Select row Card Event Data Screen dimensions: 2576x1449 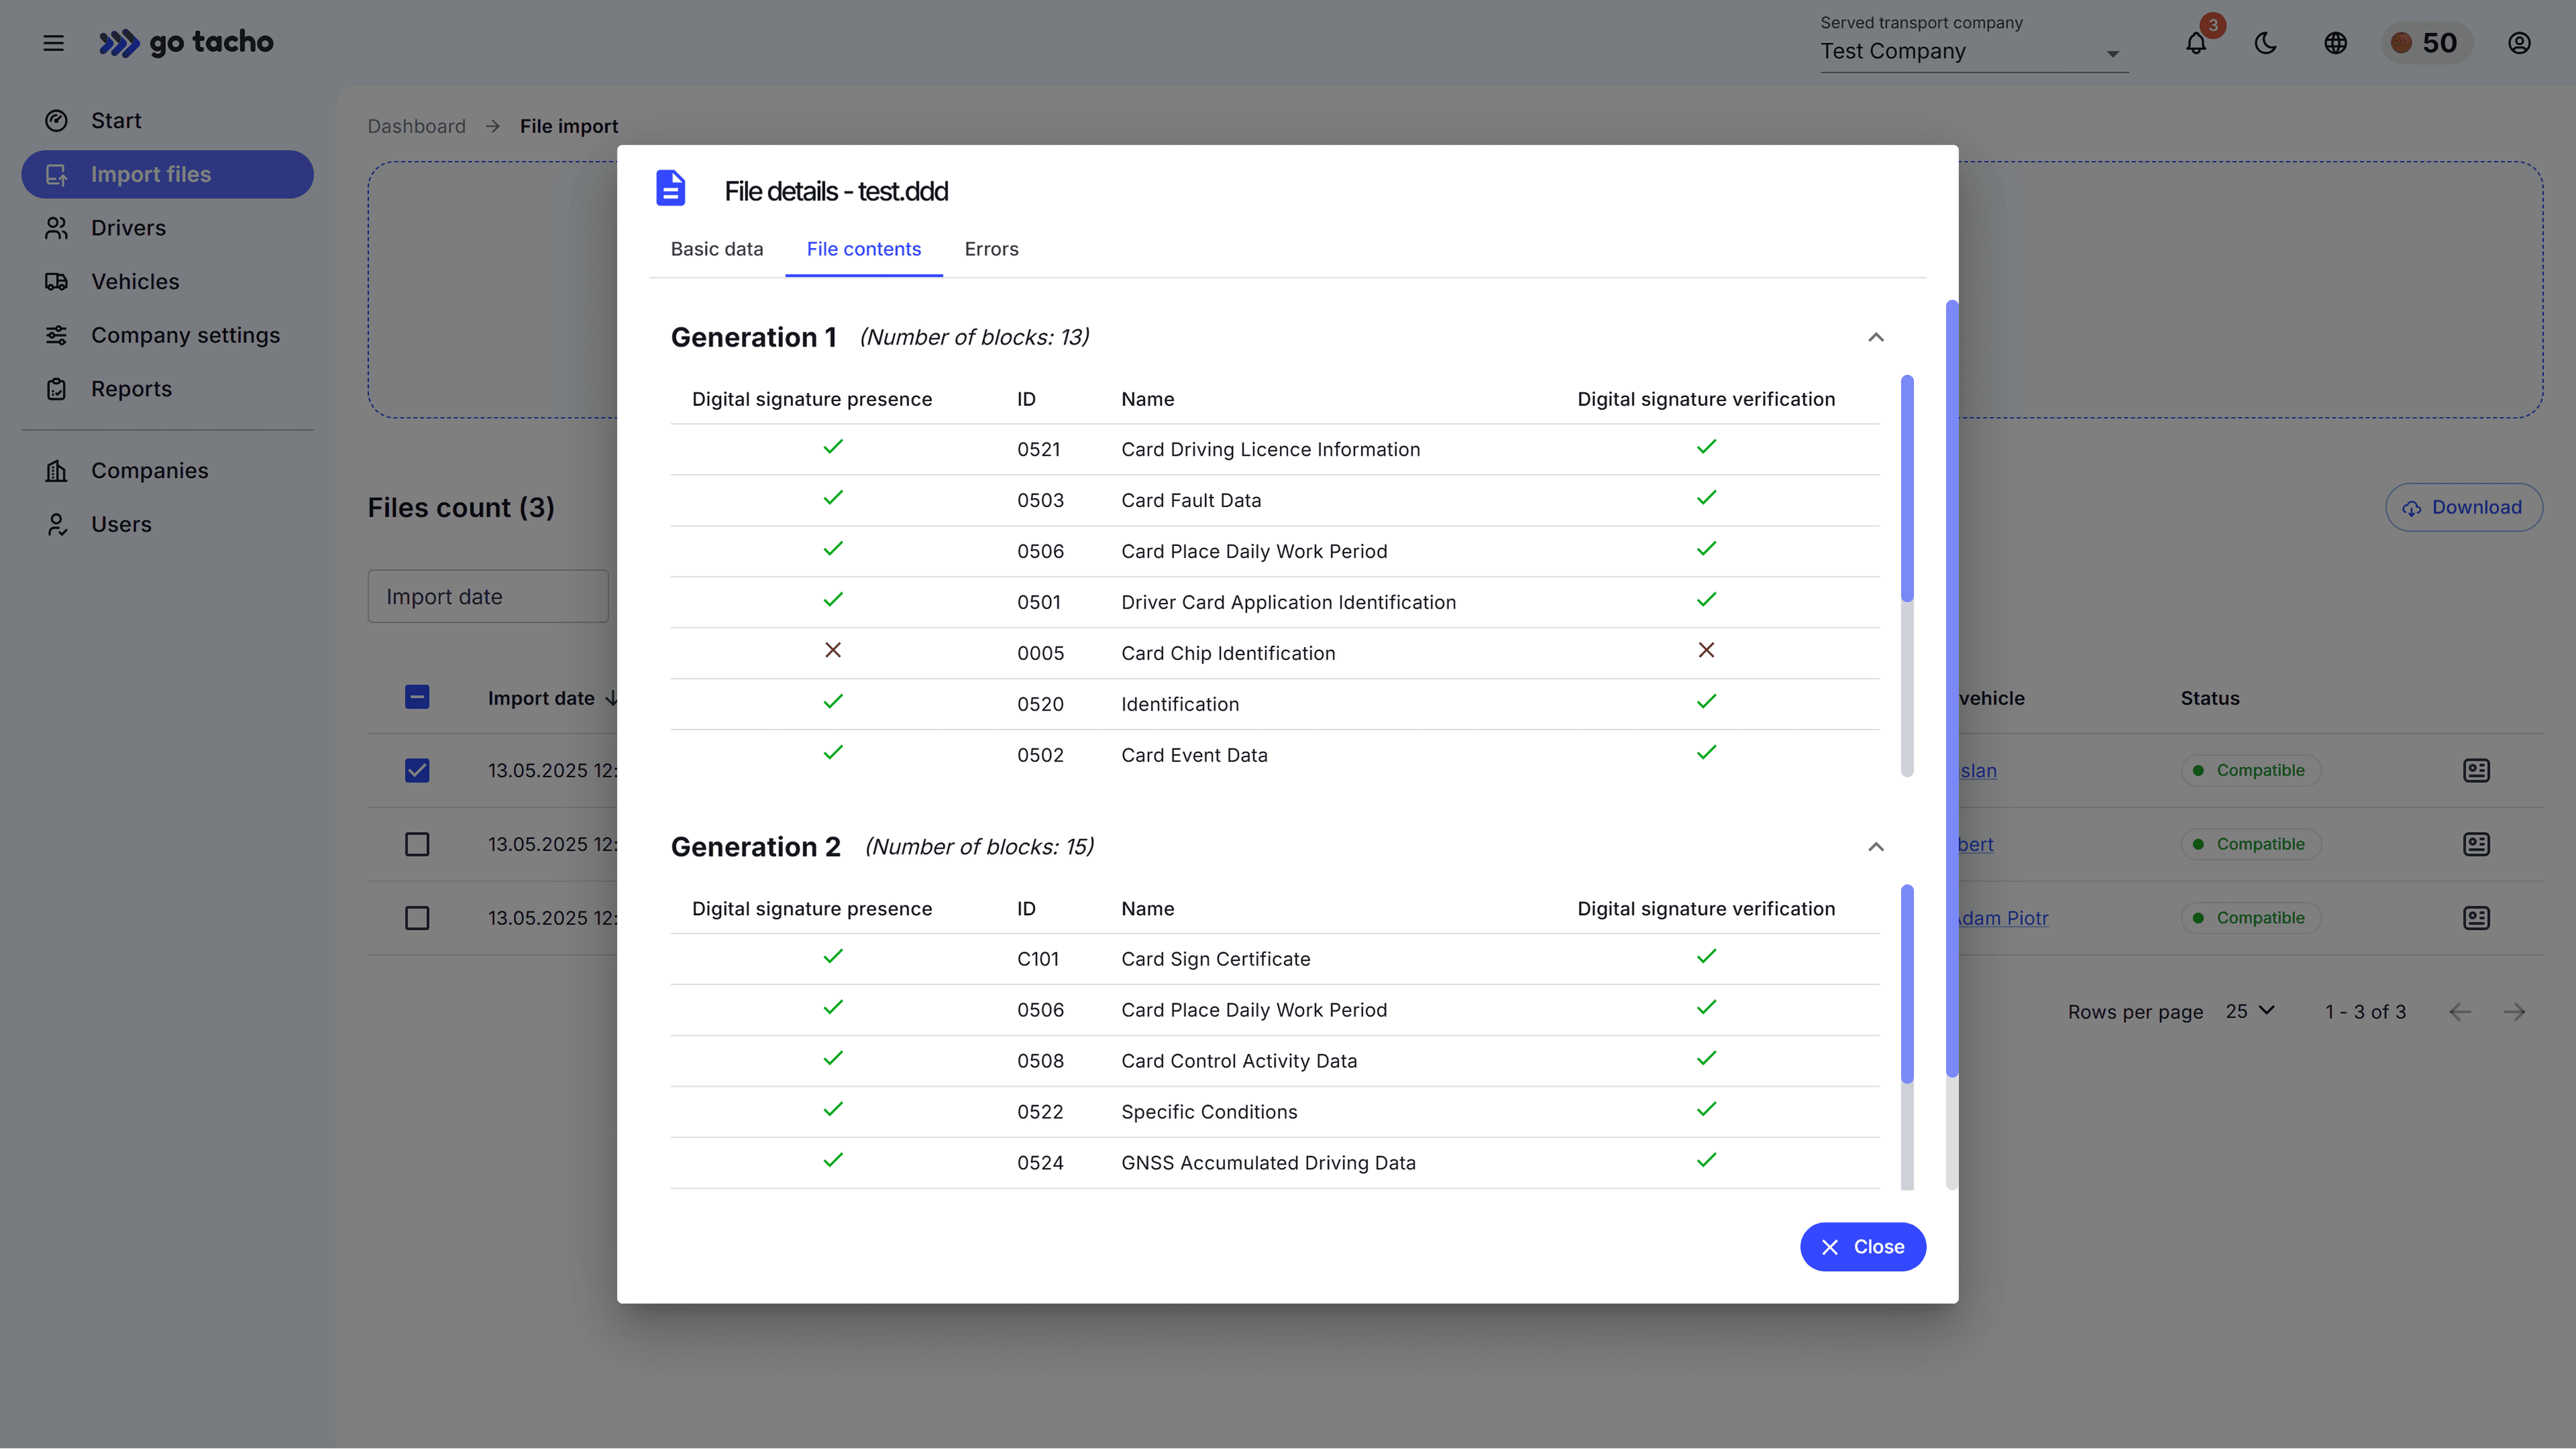pos(1275,756)
